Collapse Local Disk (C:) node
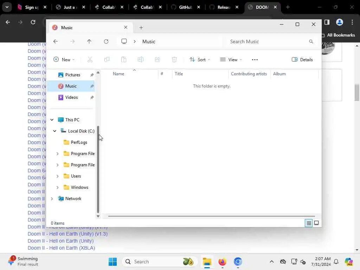The image size is (360, 270). pos(54,131)
